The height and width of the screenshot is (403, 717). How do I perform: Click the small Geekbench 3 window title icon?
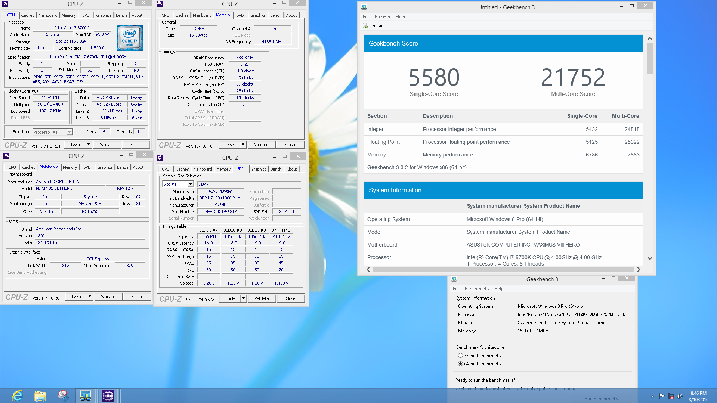(x=454, y=279)
